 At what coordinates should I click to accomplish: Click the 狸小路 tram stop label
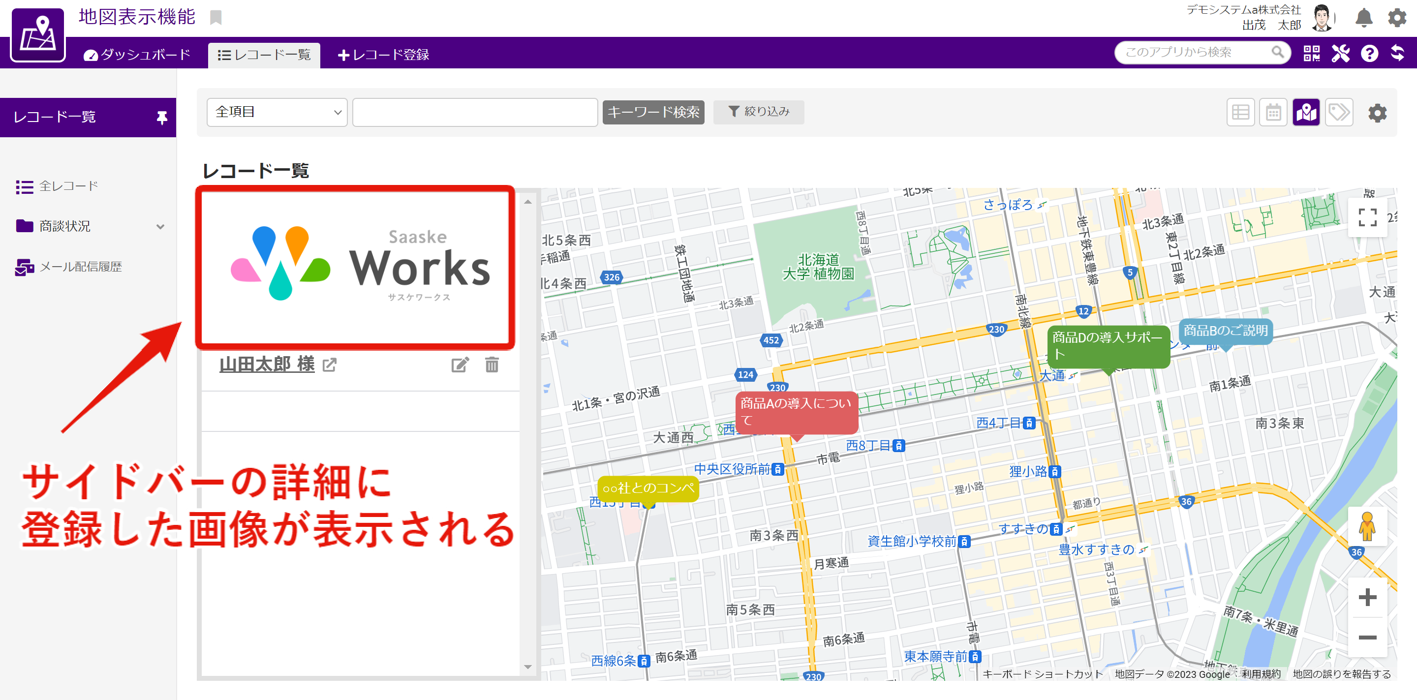1028,472
